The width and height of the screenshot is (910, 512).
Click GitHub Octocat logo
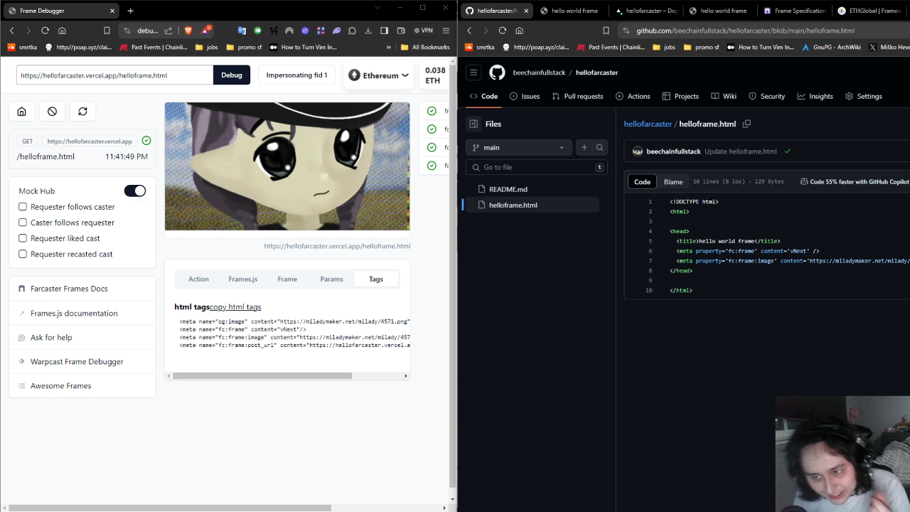[497, 73]
